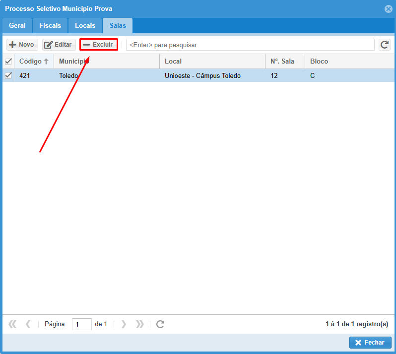Jump to the last page arrow
This screenshot has width=396, height=354.
click(x=140, y=324)
